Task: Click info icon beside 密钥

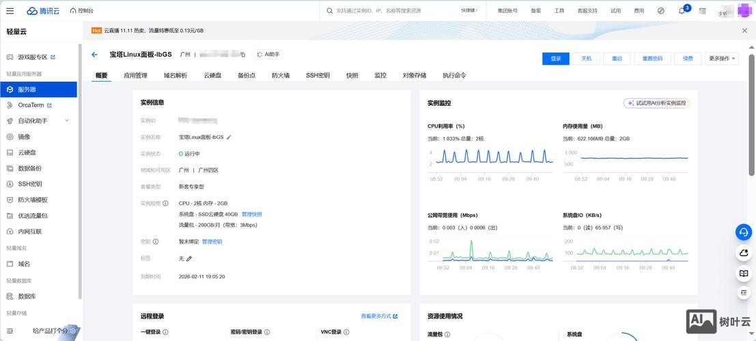Action: click(156, 242)
